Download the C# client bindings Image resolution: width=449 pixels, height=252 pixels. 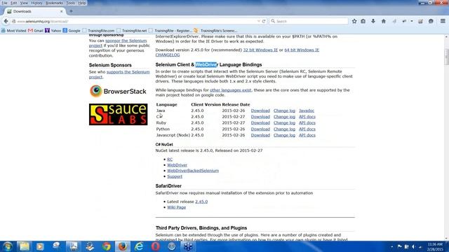[260, 117]
